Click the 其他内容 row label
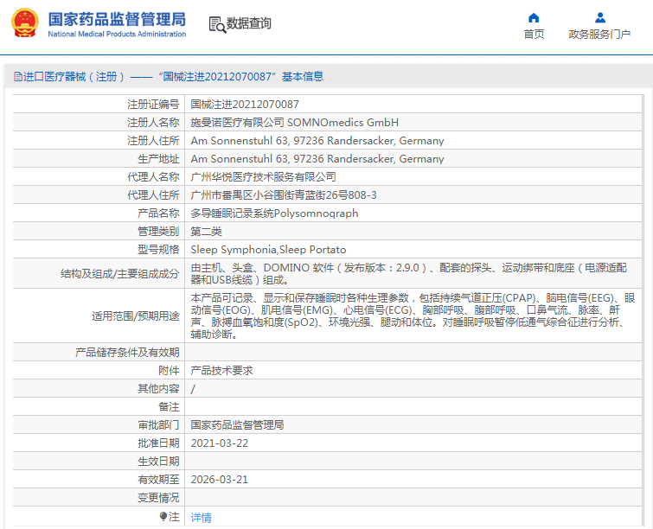 pyautogui.click(x=158, y=389)
